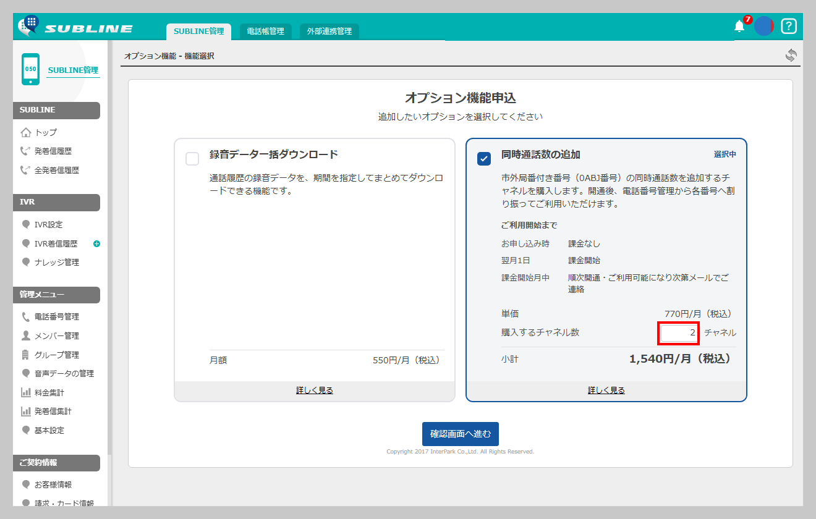This screenshot has width=816, height=519.
Task: Click green plus next to IVR着信履歴
Action: (96, 244)
